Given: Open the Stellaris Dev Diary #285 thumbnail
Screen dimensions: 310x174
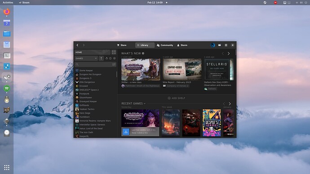Looking at the screenshot, I should pos(219,69).
